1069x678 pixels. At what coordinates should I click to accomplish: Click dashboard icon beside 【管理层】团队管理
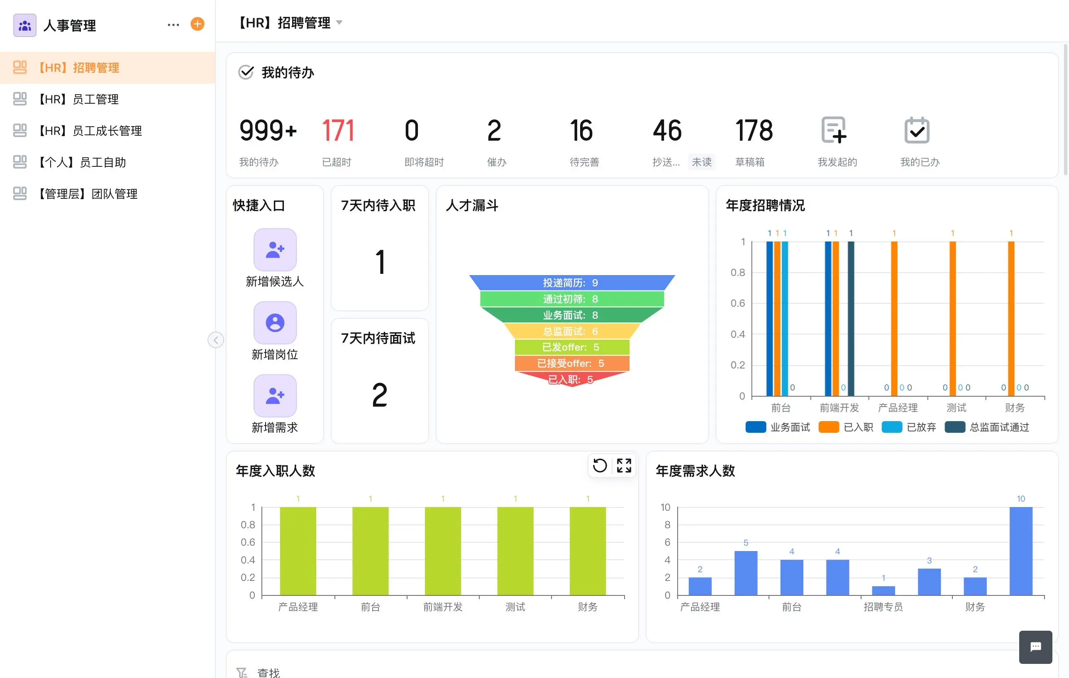(20, 193)
